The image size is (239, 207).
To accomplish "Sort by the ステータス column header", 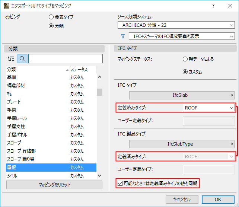I will pos(83,70).
